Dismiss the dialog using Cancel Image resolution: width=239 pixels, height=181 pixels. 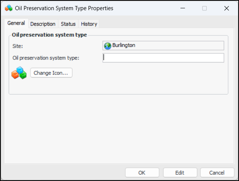click(x=217, y=173)
